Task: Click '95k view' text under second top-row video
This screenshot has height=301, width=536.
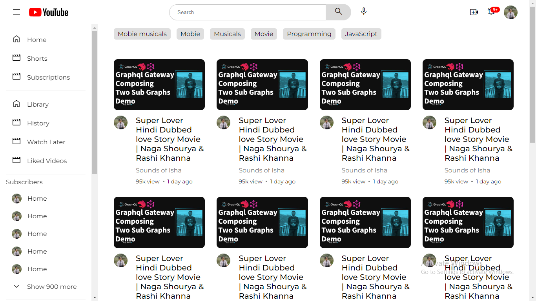Action: click(250, 181)
